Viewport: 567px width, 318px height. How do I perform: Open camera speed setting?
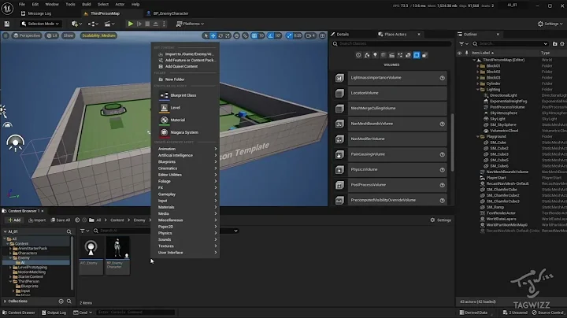[310, 35]
